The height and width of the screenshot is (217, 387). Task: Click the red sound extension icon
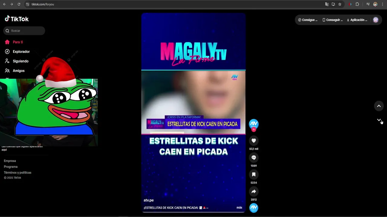pos(350,4)
